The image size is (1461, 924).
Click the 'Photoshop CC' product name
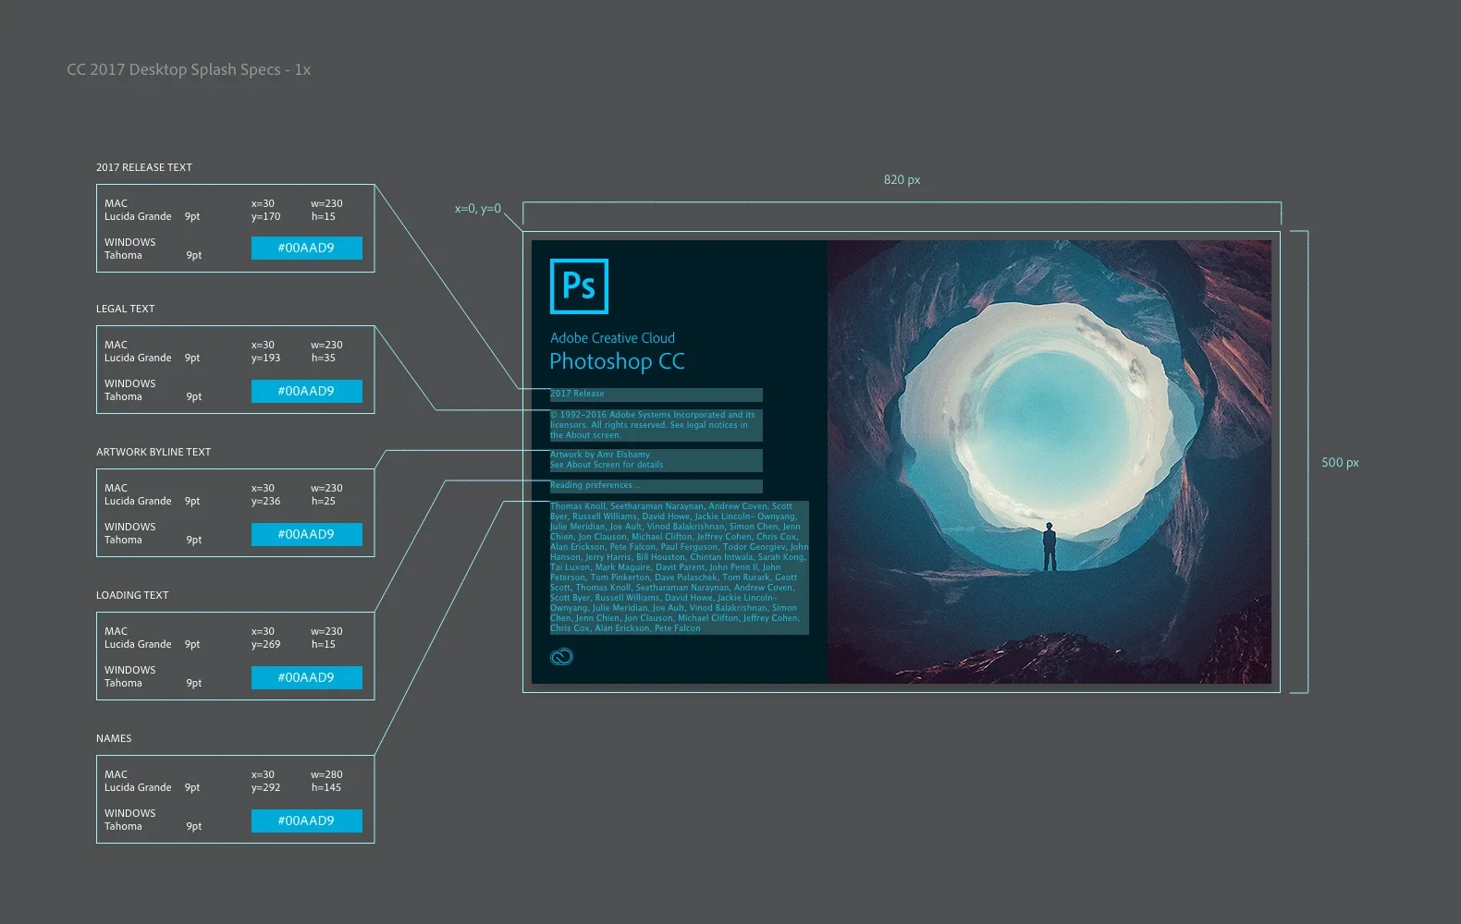[618, 361]
